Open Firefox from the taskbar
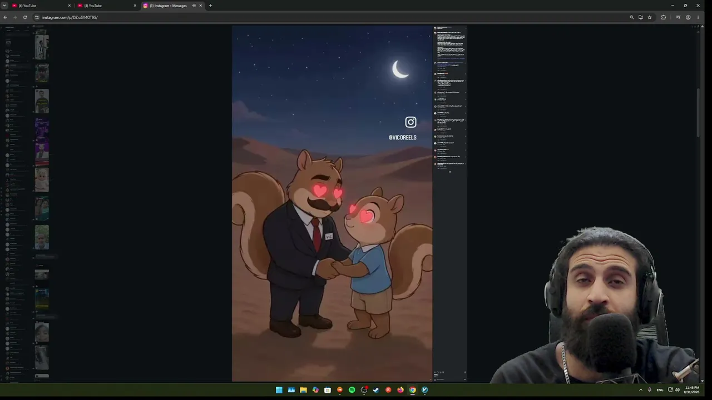Screen dimensions: 712x400 point(400,390)
